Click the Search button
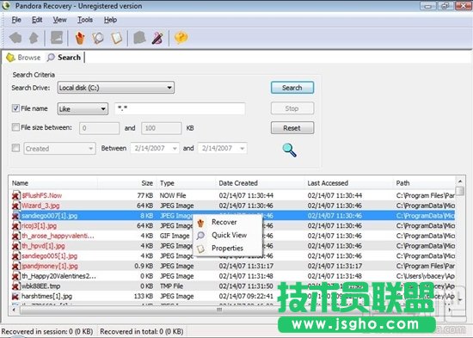Screen dimensions: 473x338 (292, 88)
